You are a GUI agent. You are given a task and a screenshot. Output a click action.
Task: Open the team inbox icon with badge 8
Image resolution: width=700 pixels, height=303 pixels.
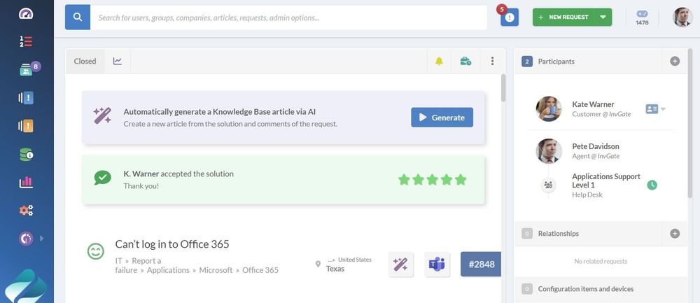(28, 69)
